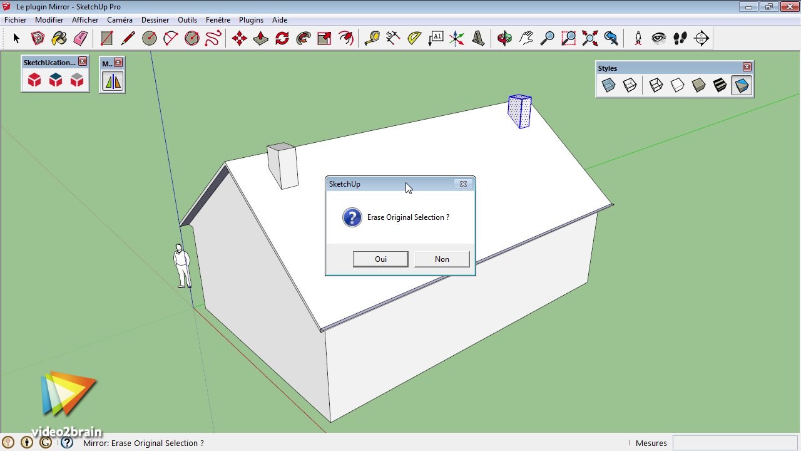Activate the Arc tool

[x=170, y=38]
